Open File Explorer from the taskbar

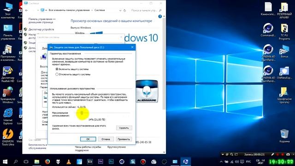tap(37, 162)
